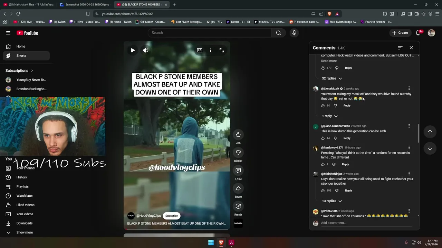Reply to @MidniteNinjas's comment
This screenshot has width=442, height=248.
click(x=348, y=190)
